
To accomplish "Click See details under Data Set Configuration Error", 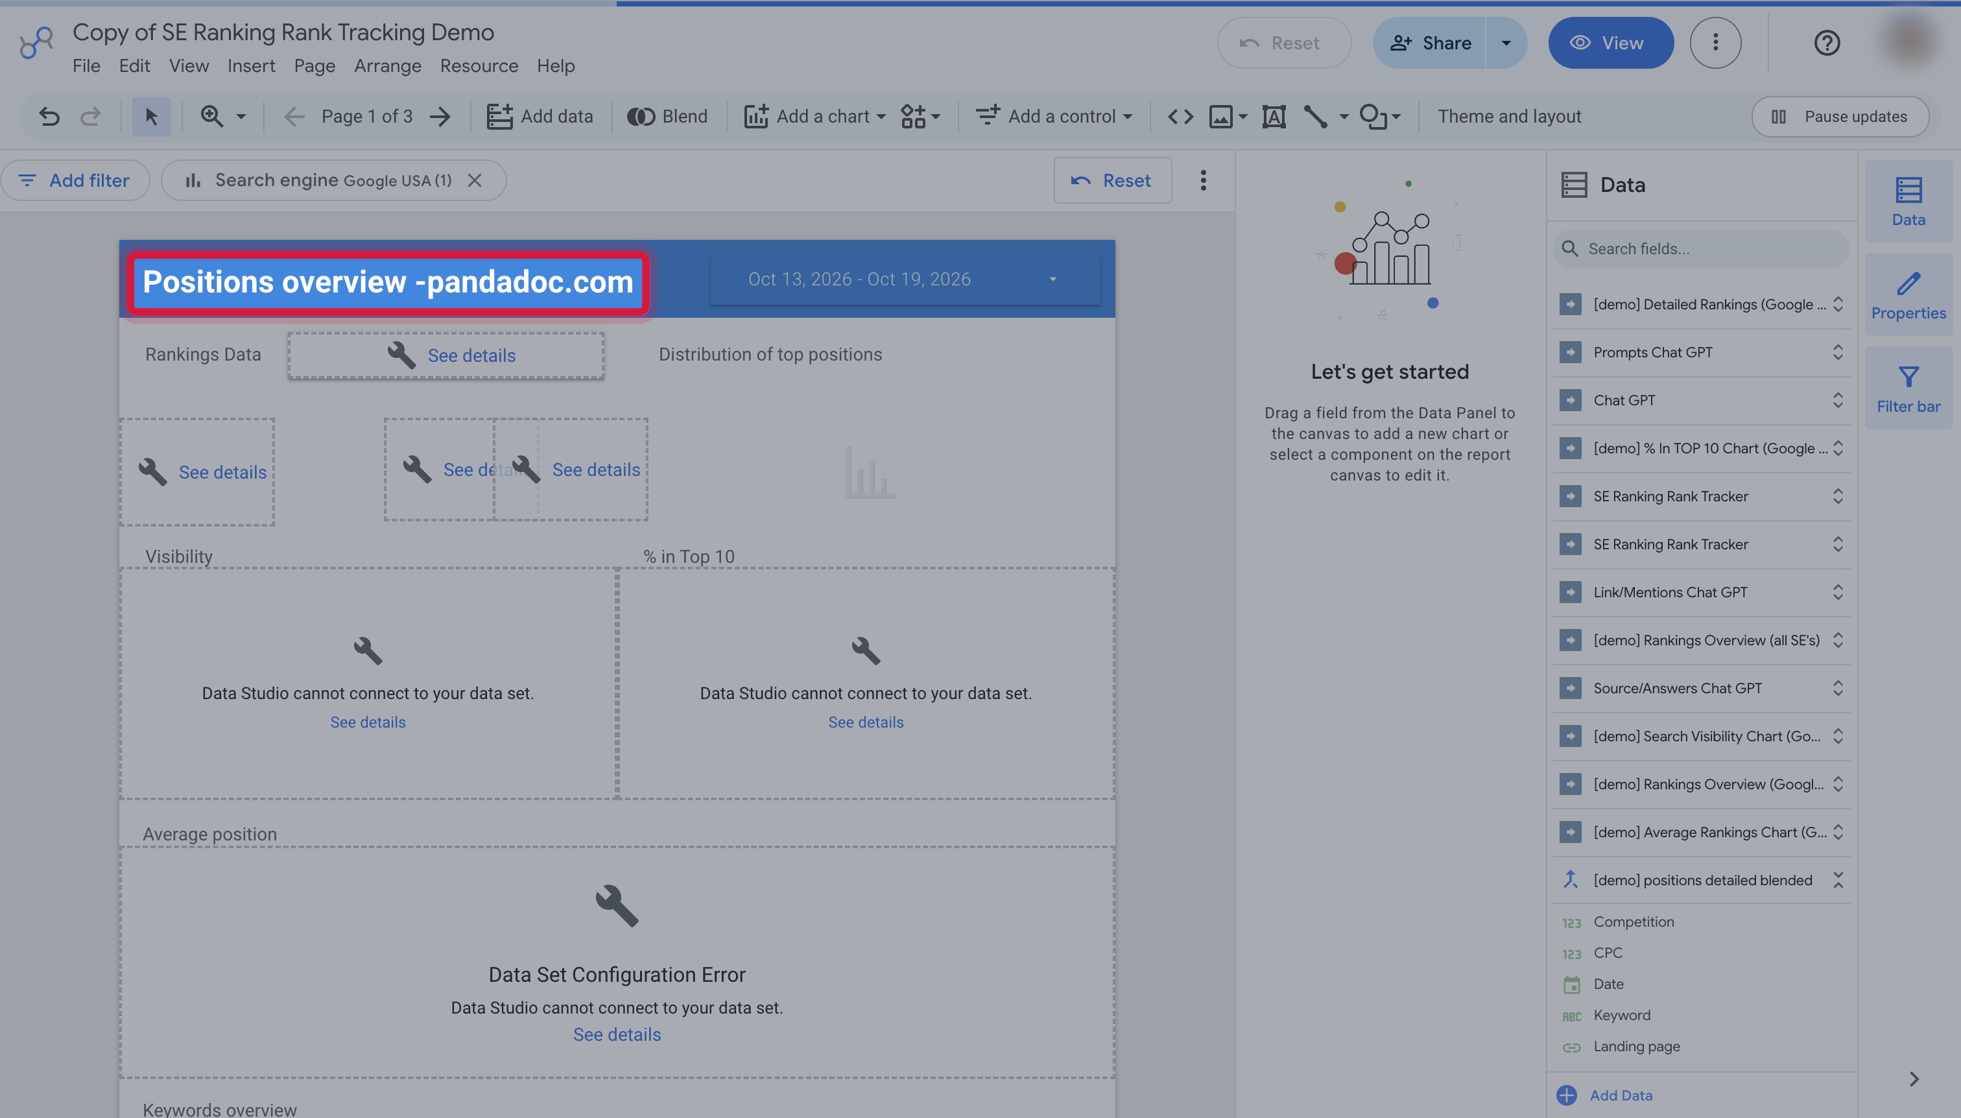I will point(617,1034).
